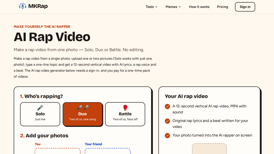
Task: Click the single microphone icon on Solo
Action: [40, 108]
